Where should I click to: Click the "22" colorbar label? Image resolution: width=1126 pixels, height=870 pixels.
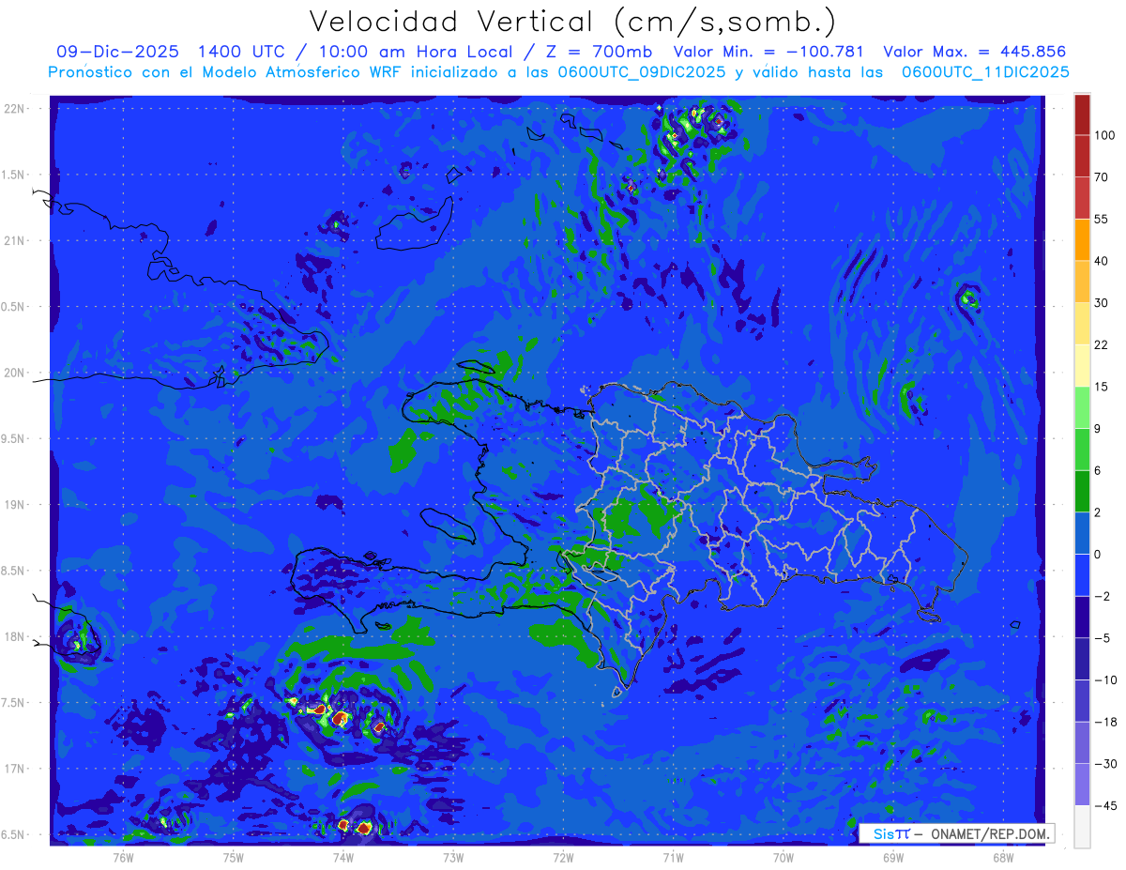[x=1102, y=344]
